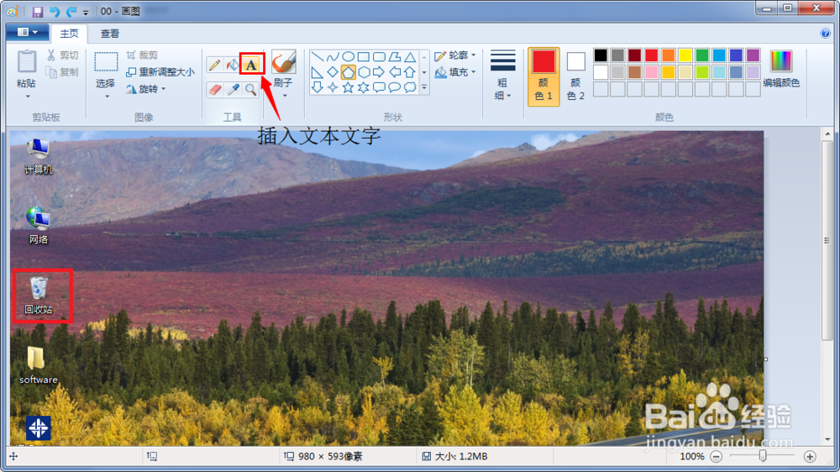840x472 pixels.
Task: Select the Curve shape
Action: pos(333,57)
